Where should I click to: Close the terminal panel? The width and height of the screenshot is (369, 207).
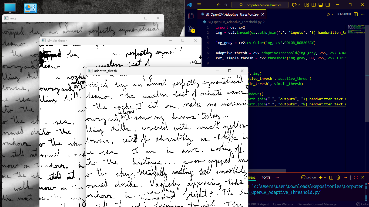pyautogui.click(x=363, y=177)
